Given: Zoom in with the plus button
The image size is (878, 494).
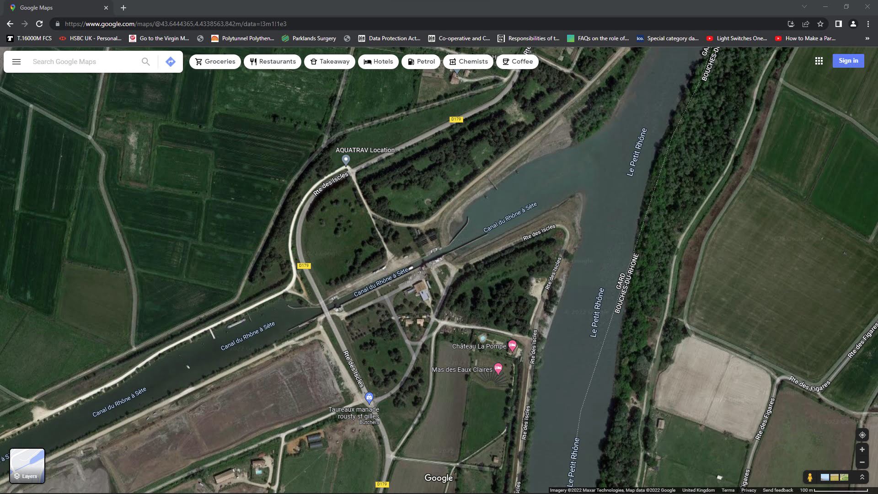Looking at the screenshot, I should [862, 450].
